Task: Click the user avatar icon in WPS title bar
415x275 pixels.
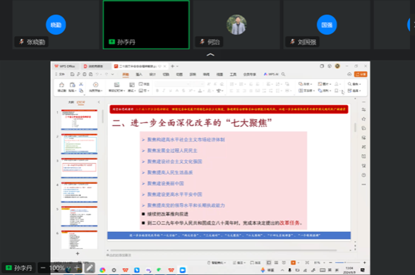Action: pyautogui.click(x=337, y=66)
